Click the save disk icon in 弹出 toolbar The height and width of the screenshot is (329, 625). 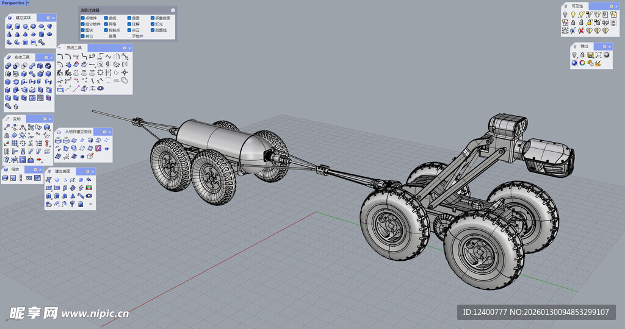point(590,55)
